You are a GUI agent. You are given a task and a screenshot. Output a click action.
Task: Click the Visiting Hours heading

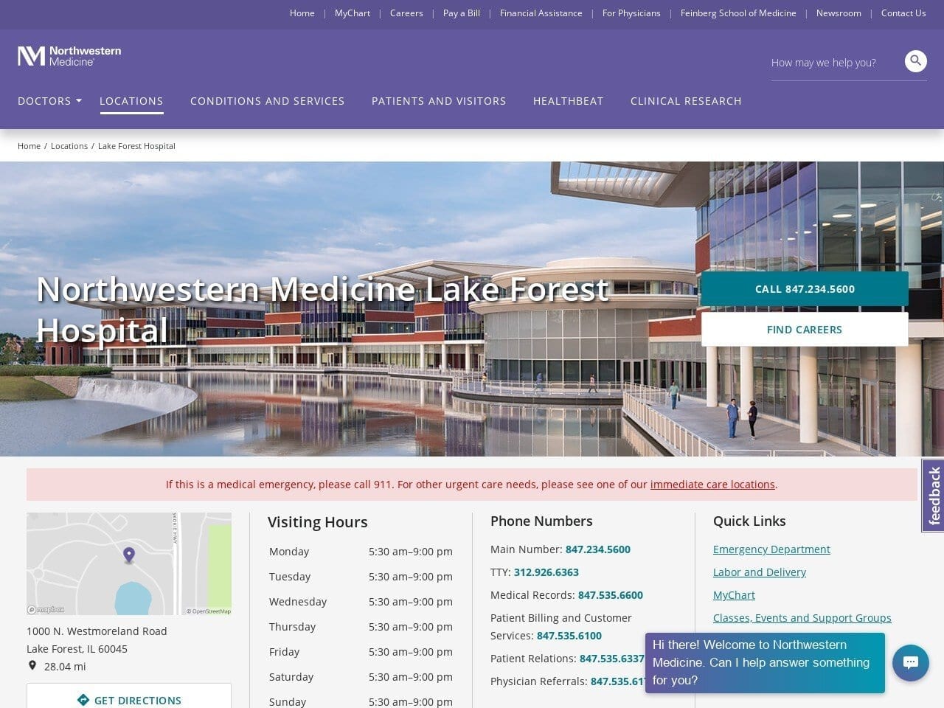[318, 522]
